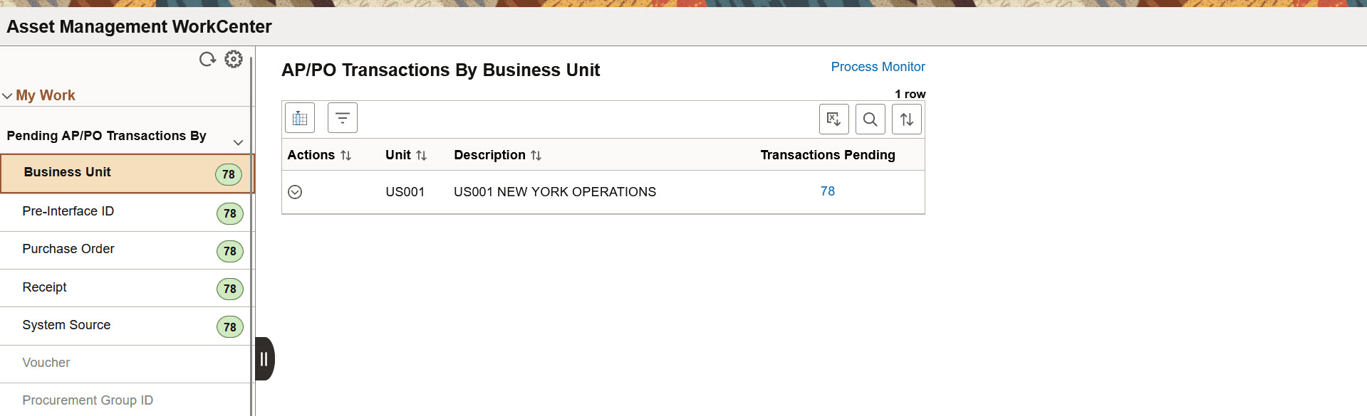Open the grid filter icon
The width and height of the screenshot is (1367, 416).
coord(342,117)
